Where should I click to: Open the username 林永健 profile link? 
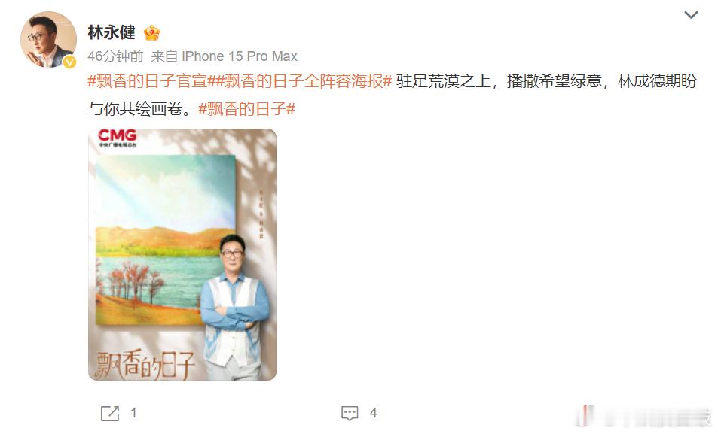[x=112, y=32]
